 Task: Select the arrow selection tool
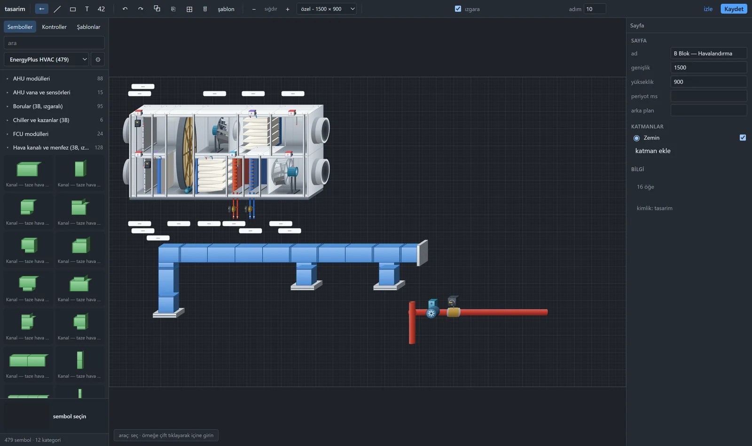coord(42,9)
